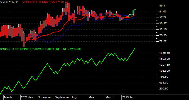Select the July date marker

pos(74,97)
